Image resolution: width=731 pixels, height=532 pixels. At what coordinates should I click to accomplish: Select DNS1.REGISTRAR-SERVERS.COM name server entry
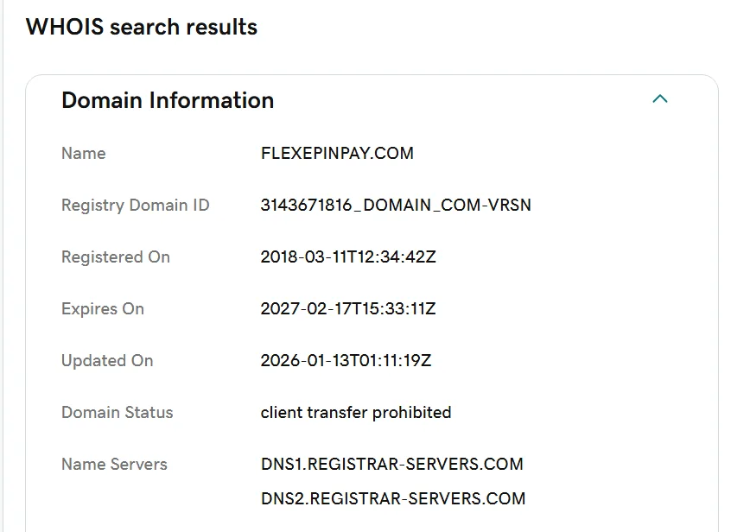392,464
